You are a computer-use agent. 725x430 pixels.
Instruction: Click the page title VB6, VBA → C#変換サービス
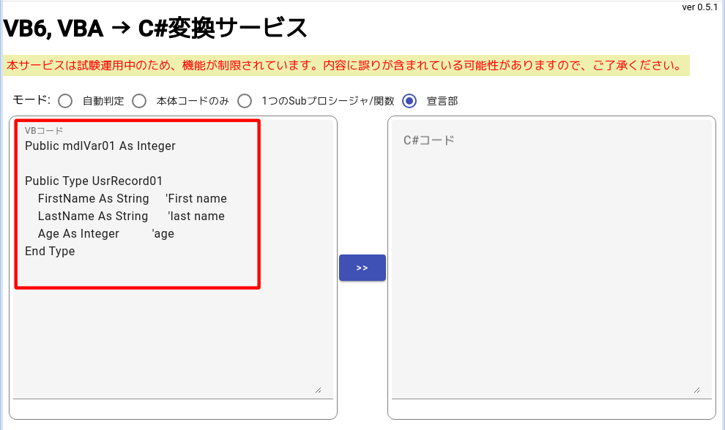click(155, 29)
